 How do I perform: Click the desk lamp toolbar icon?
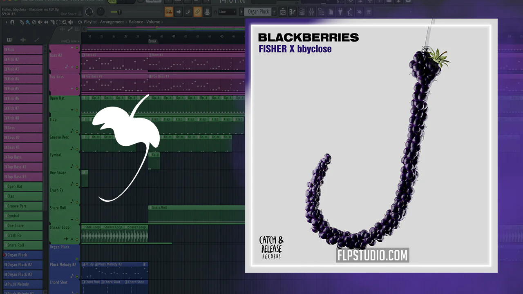(x=350, y=12)
